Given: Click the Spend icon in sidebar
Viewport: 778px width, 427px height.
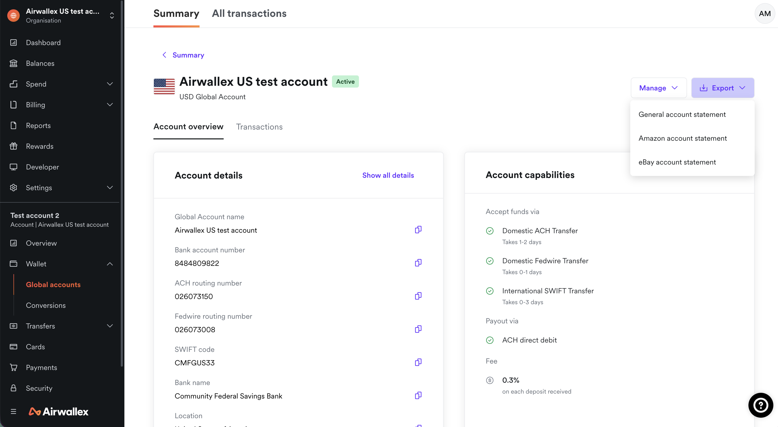Looking at the screenshot, I should (13, 84).
